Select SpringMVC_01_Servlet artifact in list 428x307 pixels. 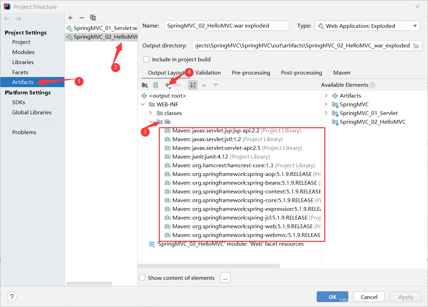pyautogui.click(x=101, y=28)
